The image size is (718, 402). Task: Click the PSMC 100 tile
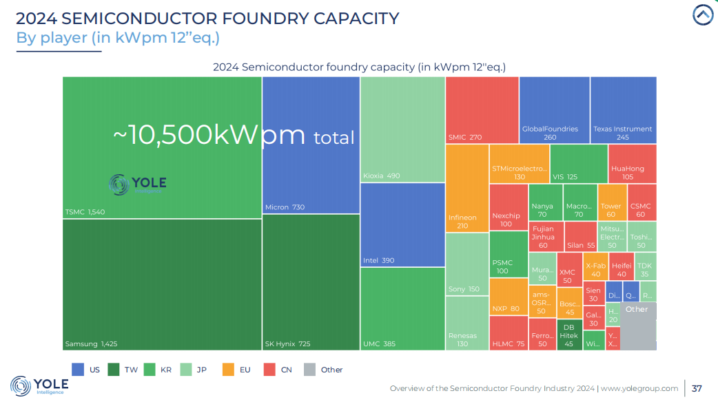point(509,255)
